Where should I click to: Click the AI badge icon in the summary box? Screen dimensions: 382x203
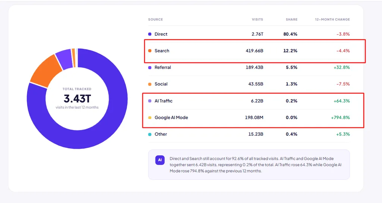160,160
